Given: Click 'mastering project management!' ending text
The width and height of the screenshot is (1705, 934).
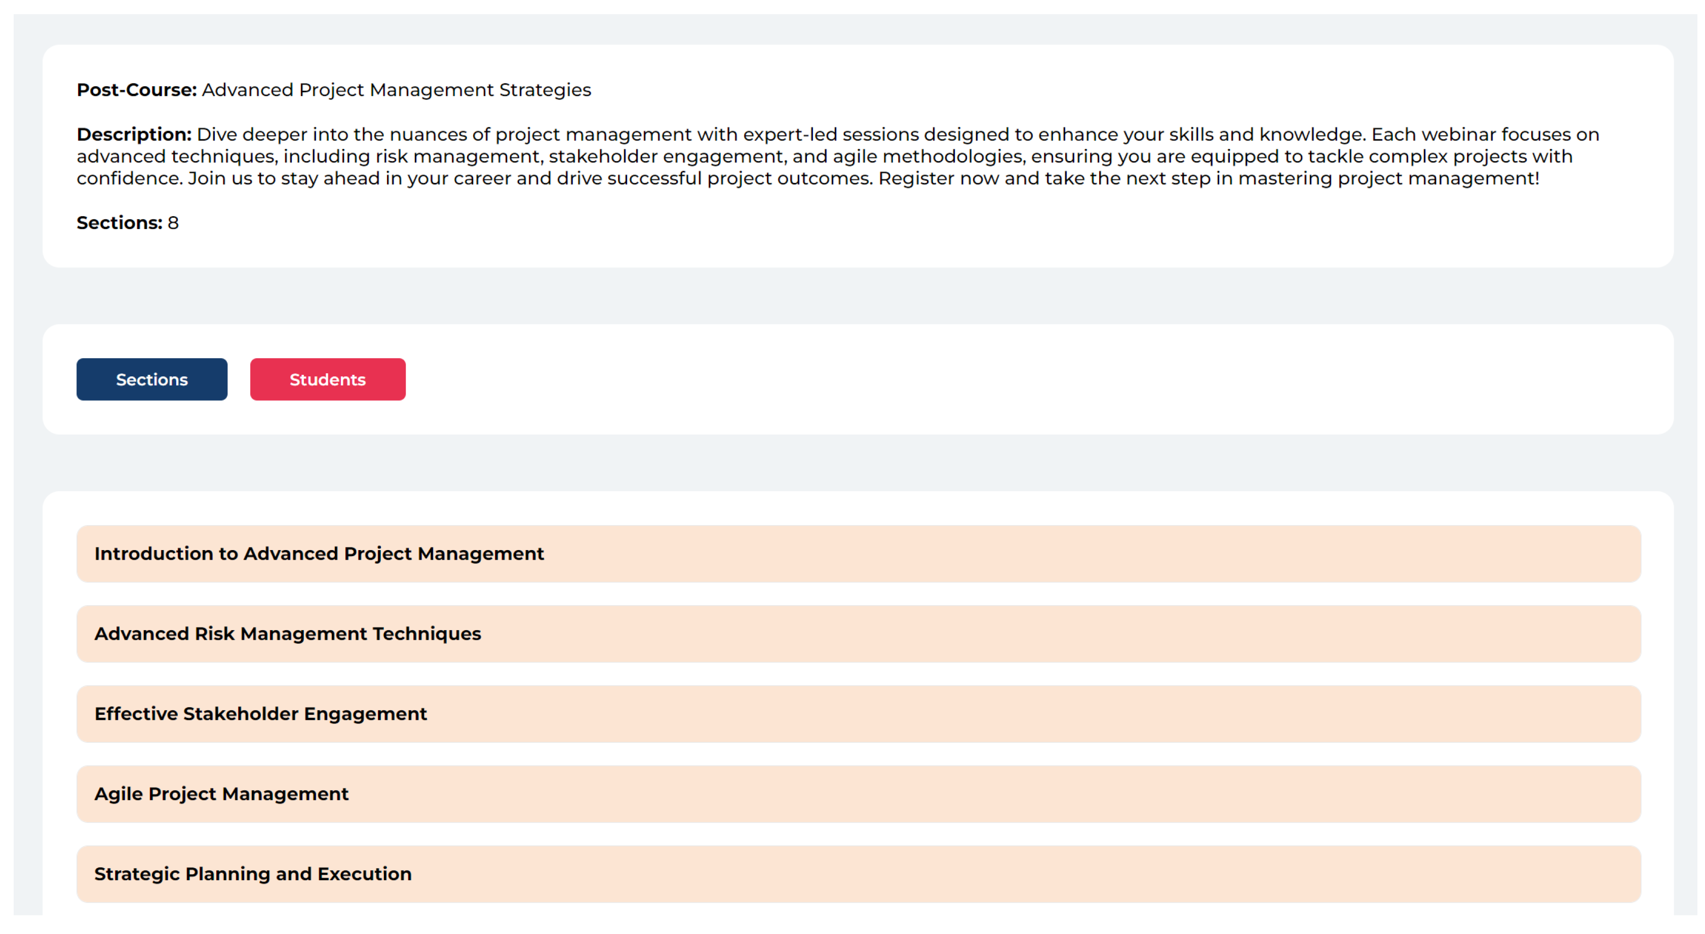Looking at the screenshot, I should 1388,179.
